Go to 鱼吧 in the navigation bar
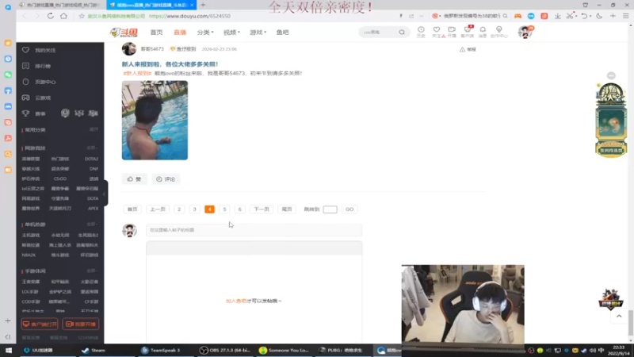 [x=283, y=33]
